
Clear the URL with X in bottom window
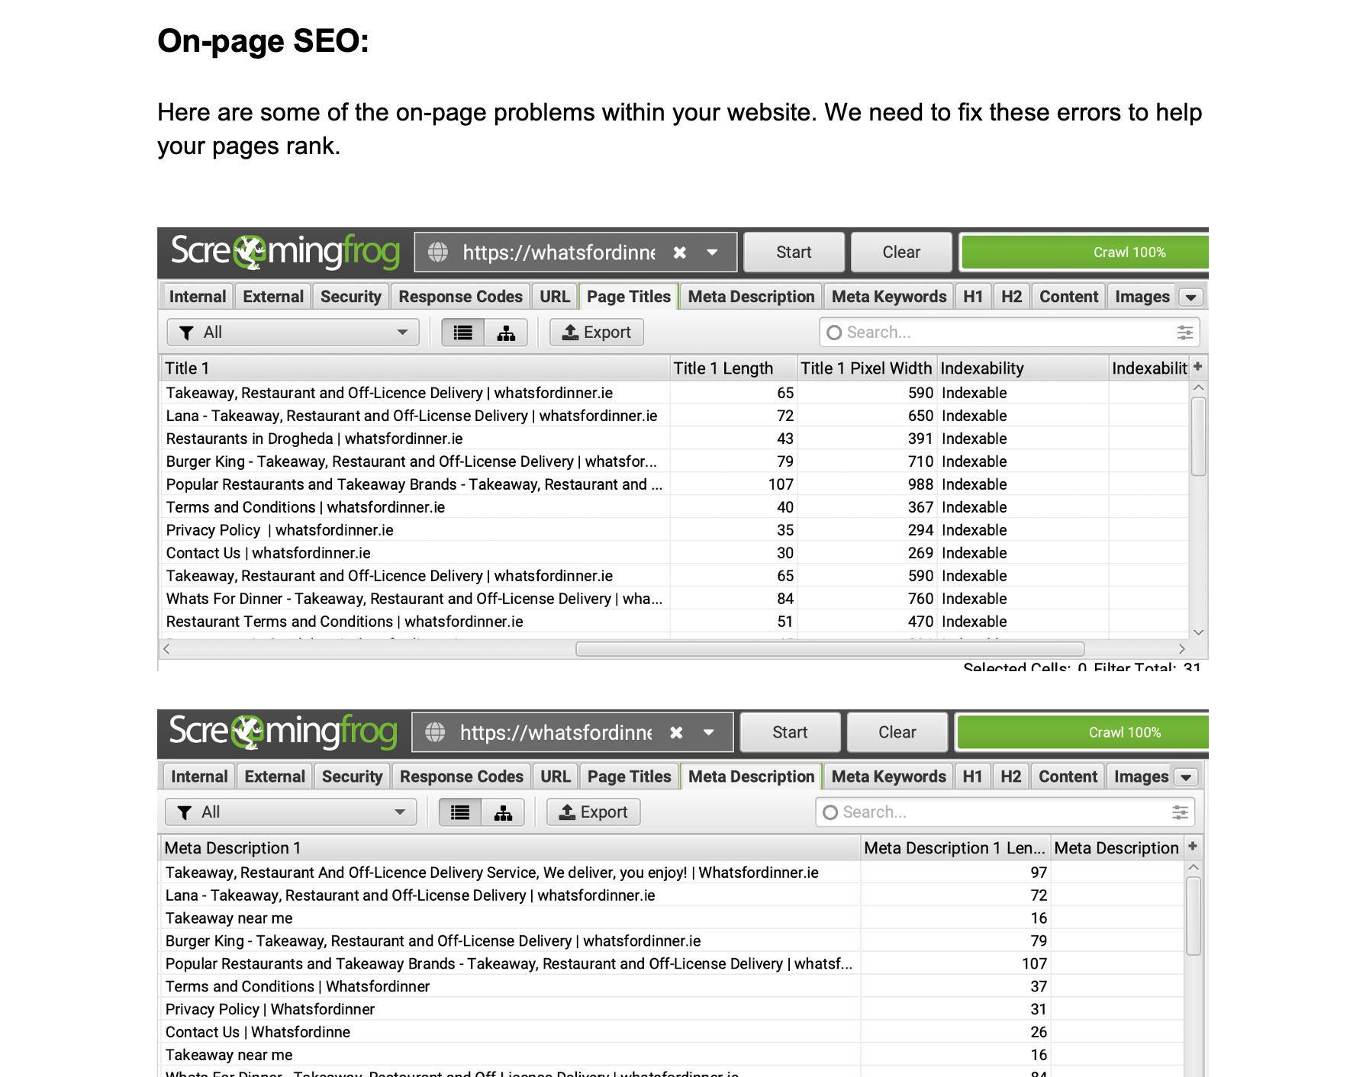click(676, 732)
